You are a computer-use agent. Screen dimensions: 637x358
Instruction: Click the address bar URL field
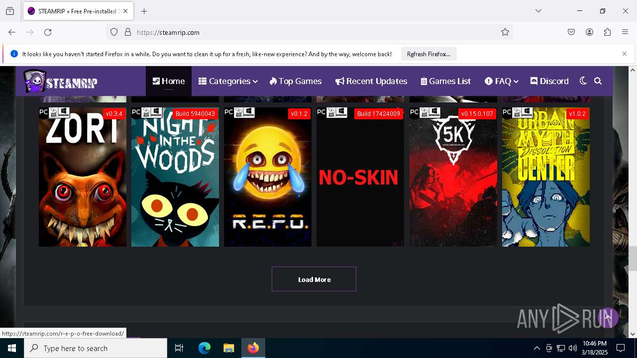309,32
